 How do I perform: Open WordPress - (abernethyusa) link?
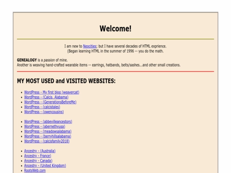point(44,126)
